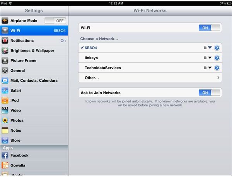Image resolution: width=232 pixels, height=177 pixels.
Task: Tap the Airplane Mode airplane icon
Action: coord(5,21)
